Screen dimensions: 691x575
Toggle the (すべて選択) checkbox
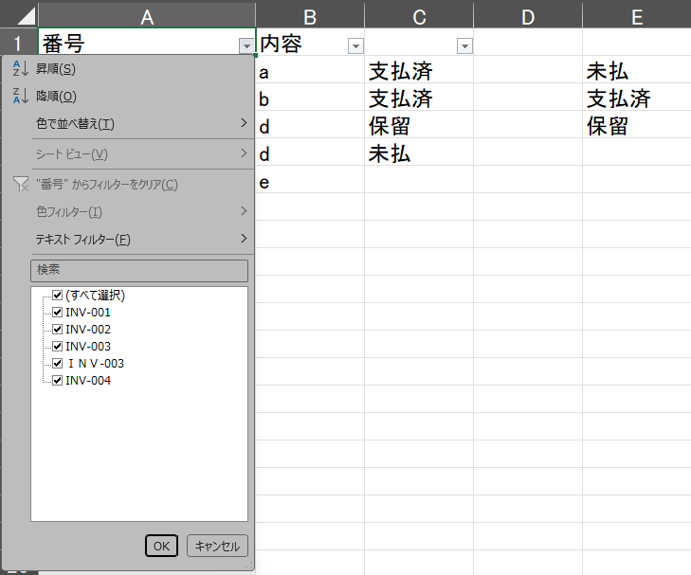(x=57, y=295)
